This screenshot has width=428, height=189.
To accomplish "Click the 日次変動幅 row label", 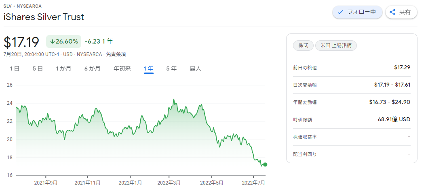I will [x=305, y=85].
